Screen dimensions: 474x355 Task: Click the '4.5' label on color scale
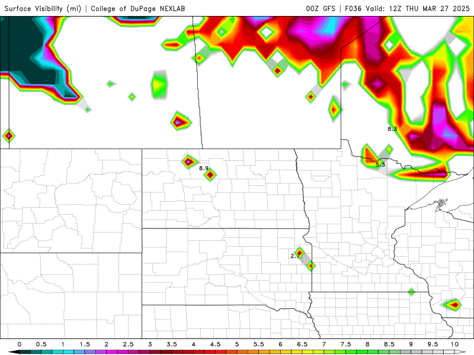point(215,344)
